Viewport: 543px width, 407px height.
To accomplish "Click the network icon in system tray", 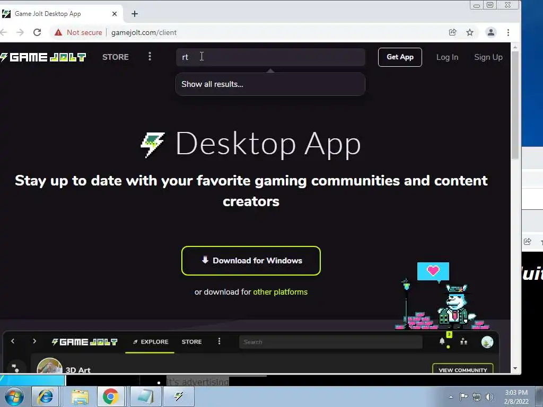I will [477, 397].
